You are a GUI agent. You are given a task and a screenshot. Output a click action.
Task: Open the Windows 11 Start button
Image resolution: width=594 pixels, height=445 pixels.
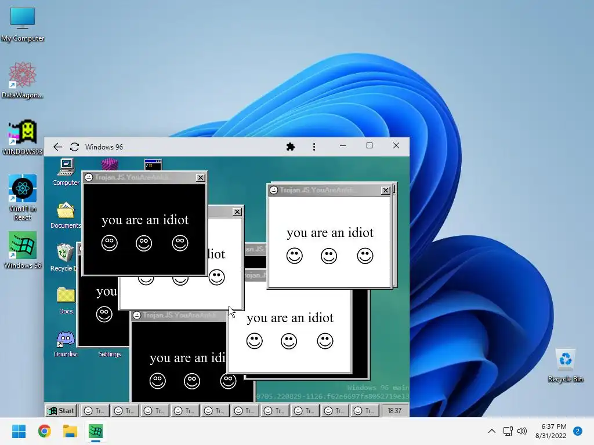(x=19, y=431)
